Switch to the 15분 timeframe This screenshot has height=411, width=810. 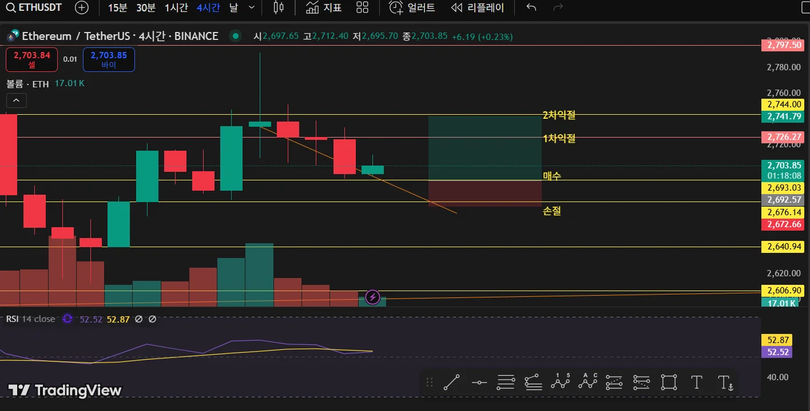118,7
